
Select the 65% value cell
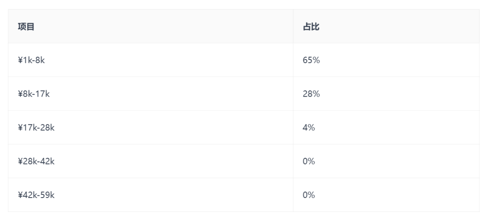(x=311, y=60)
